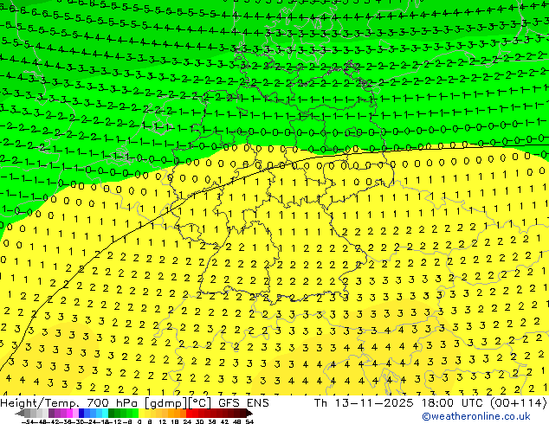
Task: Click the dark maroon right arrow of the color scale
Action: (249, 414)
